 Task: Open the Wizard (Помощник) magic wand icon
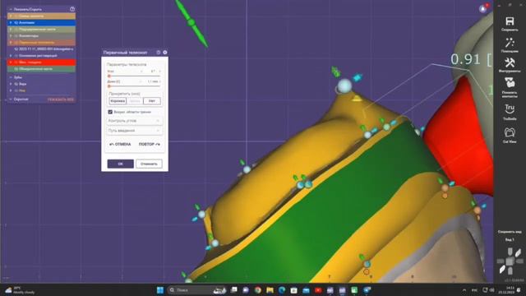[510, 43]
